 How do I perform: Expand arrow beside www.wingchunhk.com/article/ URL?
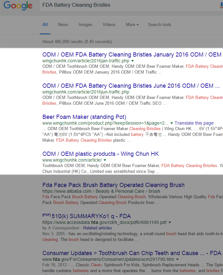click(105, 160)
